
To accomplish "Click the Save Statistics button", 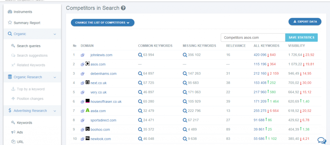I will (x=301, y=37).
